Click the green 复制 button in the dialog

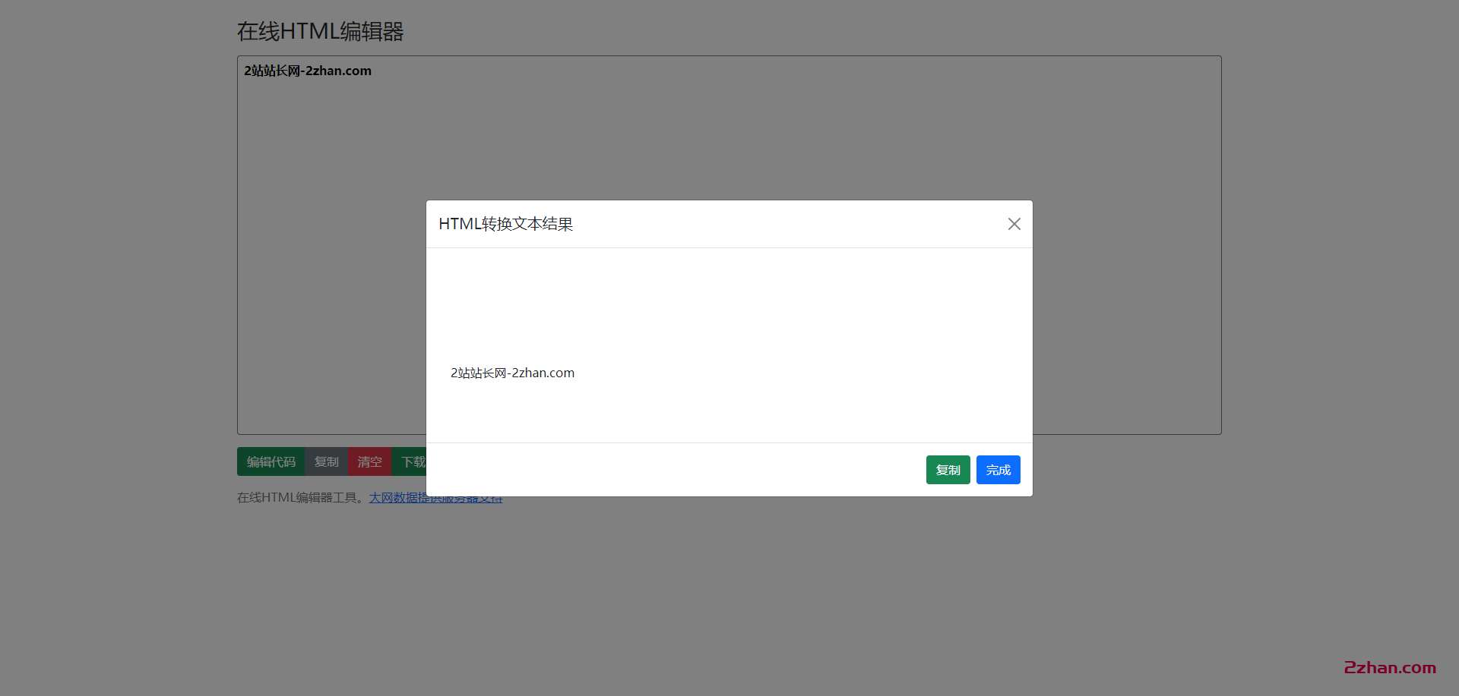[948, 470]
